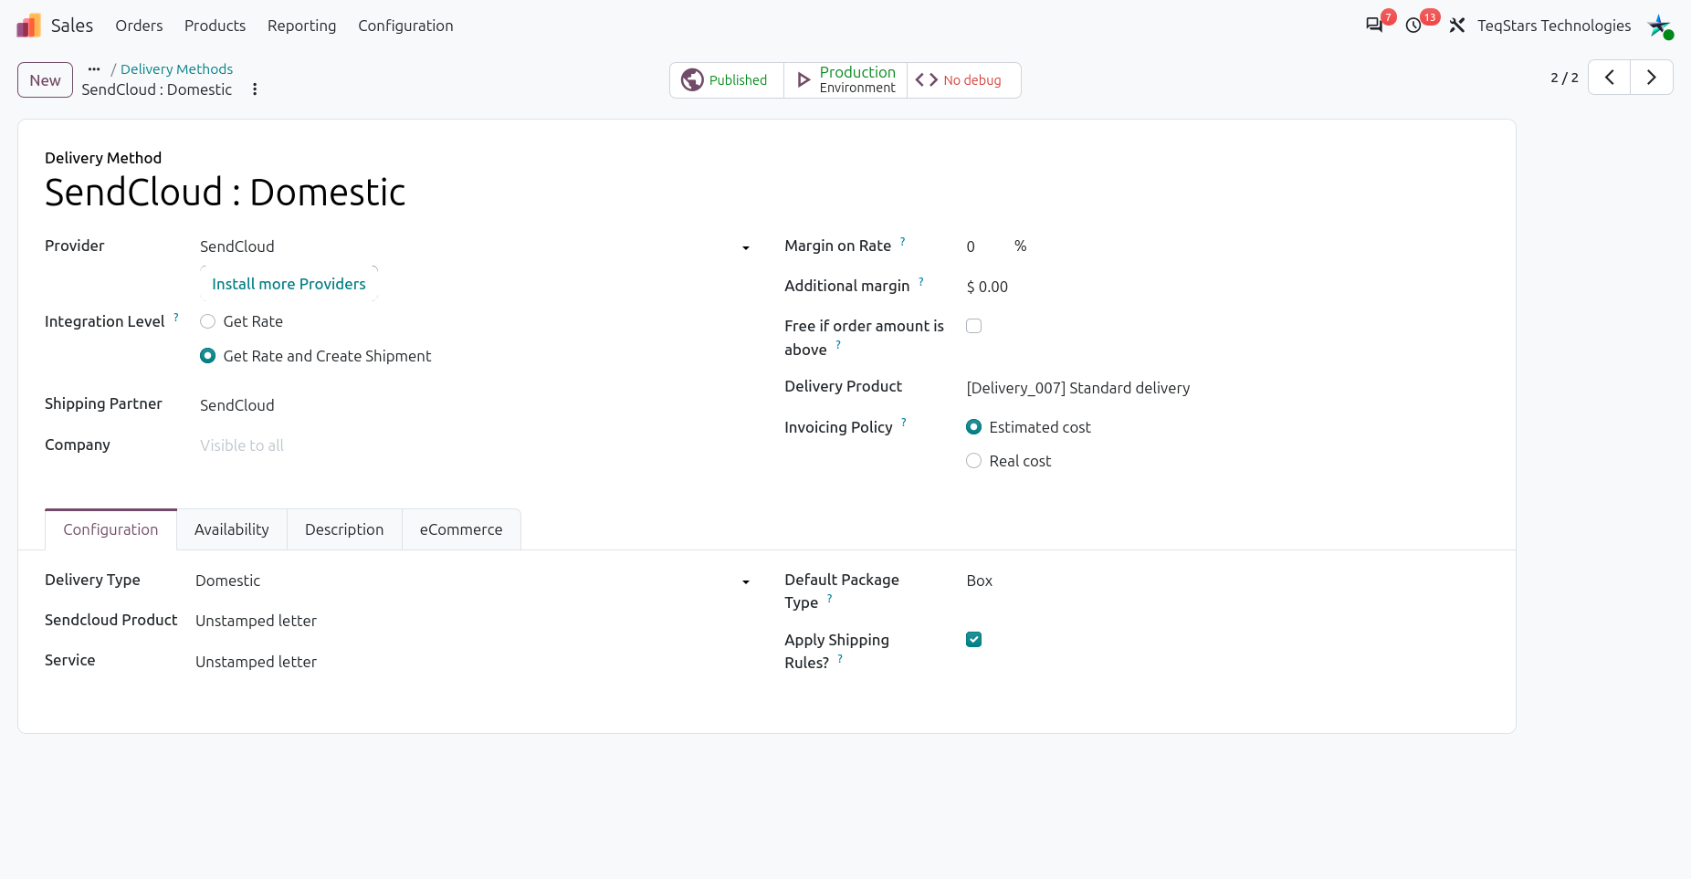
Task: Open the Delivery Product field
Action: (1227, 388)
